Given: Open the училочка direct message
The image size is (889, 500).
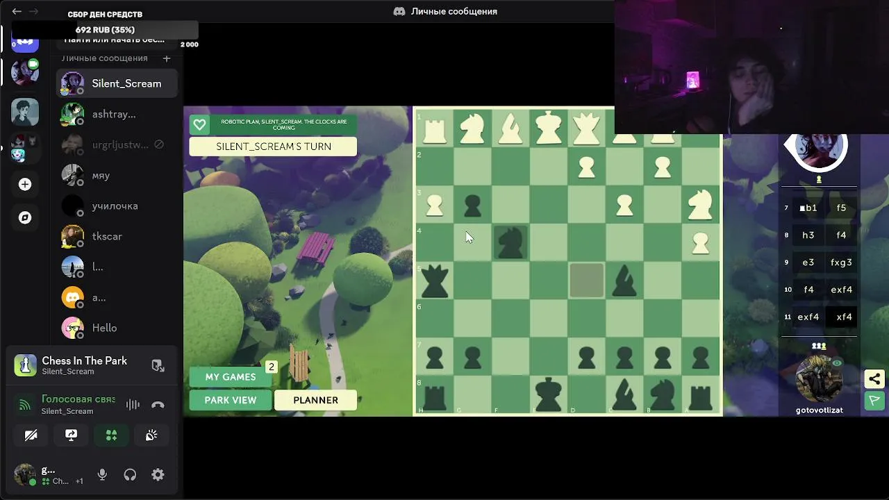Looking at the screenshot, I should (x=117, y=206).
